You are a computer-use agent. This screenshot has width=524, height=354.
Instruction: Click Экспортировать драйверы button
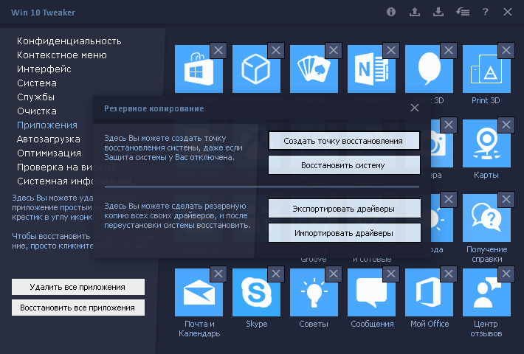344,209
